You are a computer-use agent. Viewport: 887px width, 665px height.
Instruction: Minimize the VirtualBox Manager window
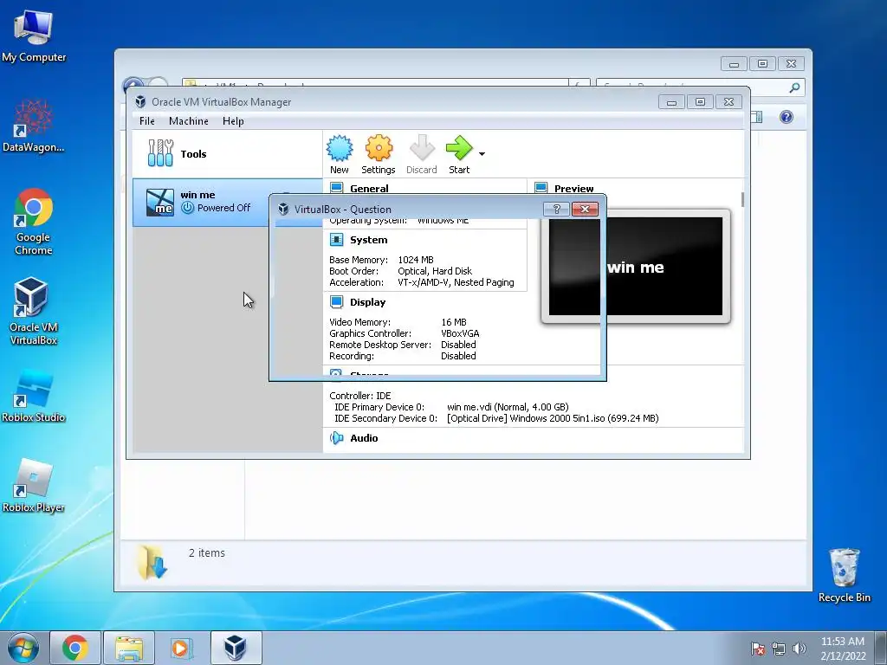click(671, 102)
